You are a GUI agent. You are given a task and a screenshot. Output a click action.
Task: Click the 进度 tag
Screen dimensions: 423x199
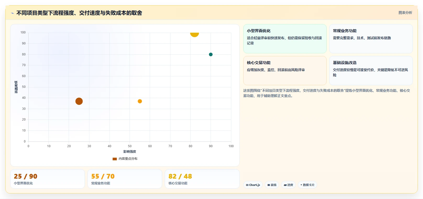(288, 185)
